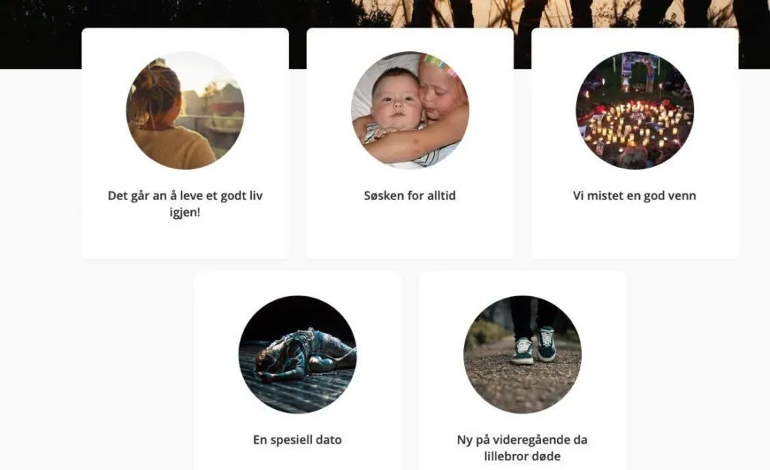
Task: Click the word 'igjen!' in the first card
Action: pyautogui.click(x=185, y=212)
